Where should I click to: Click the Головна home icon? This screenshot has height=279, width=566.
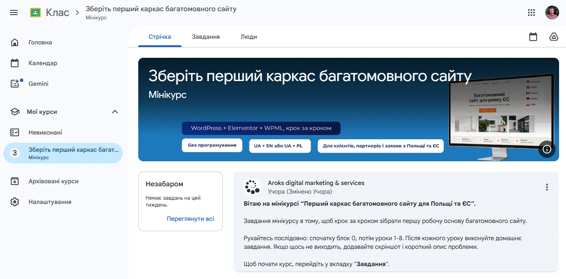[x=15, y=42]
